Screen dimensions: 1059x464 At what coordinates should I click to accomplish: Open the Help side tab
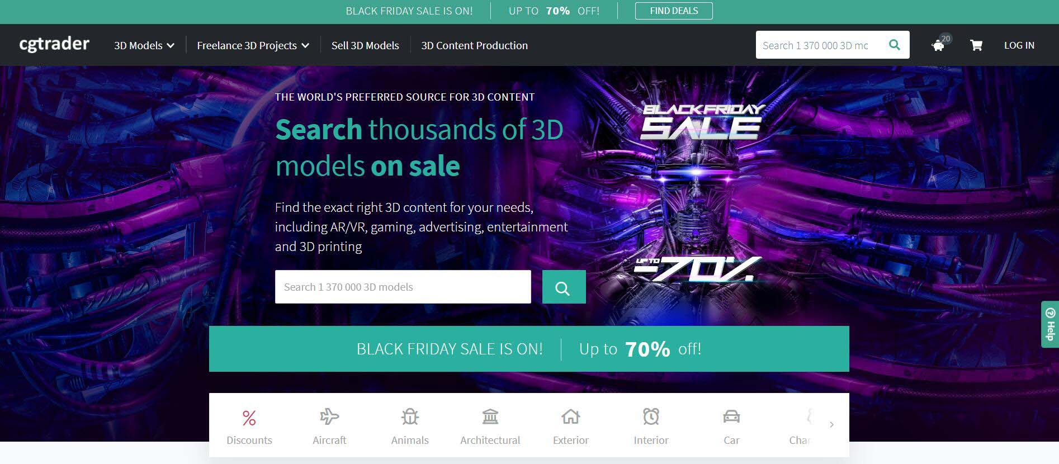(1050, 324)
